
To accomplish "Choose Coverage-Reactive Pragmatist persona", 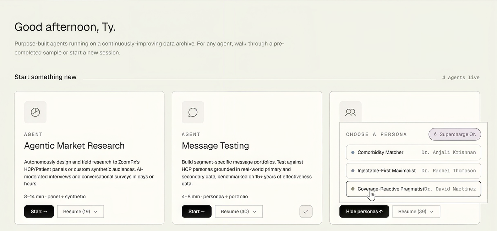I will pyautogui.click(x=414, y=189).
